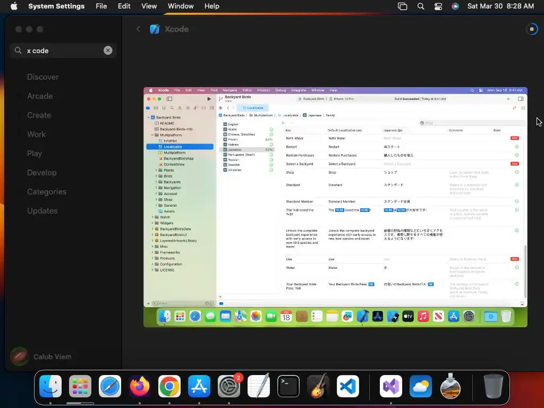544x408 pixels.
Task: Launch Google Chrome from the Dock
Action: click(169, 386)
